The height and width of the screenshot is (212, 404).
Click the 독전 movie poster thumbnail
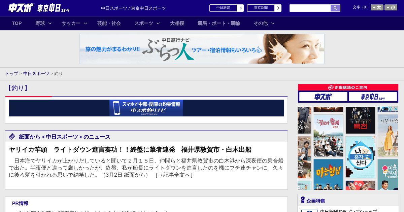tap(360, 120)
